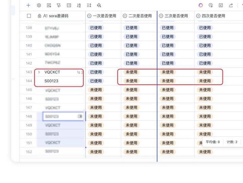Focus the selected cell in row 148
The image size is (243, 183).
[x=63, y=116]
